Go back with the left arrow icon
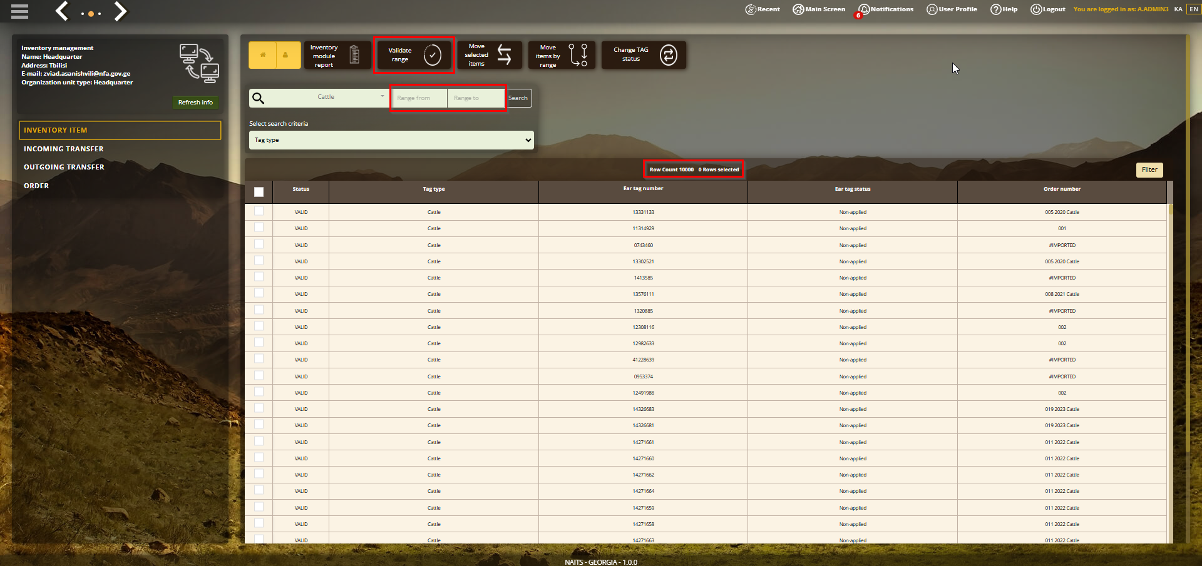 click(61, 11)
